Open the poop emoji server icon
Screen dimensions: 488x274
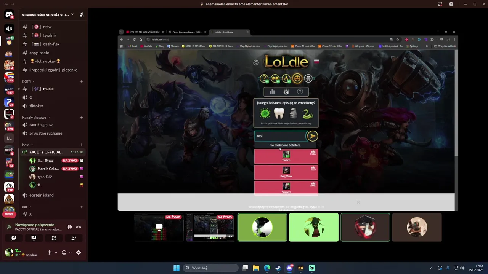pyautogui.click(x=9, y=199)
